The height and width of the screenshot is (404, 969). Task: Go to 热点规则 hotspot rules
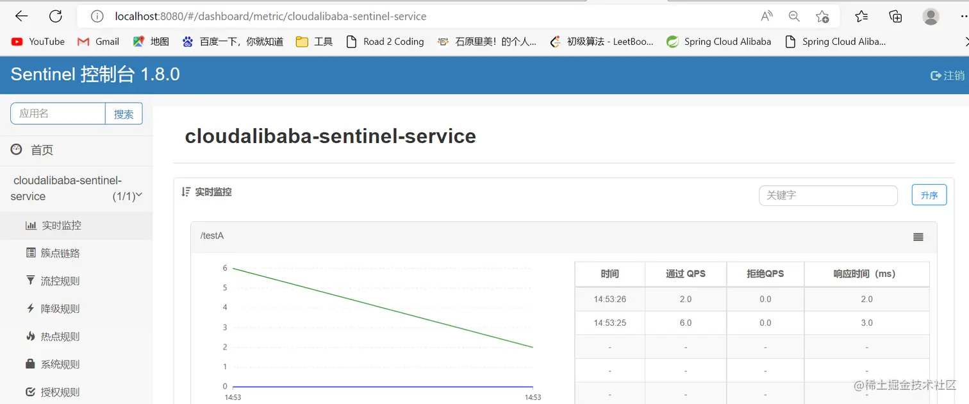(x=60, y=337)
